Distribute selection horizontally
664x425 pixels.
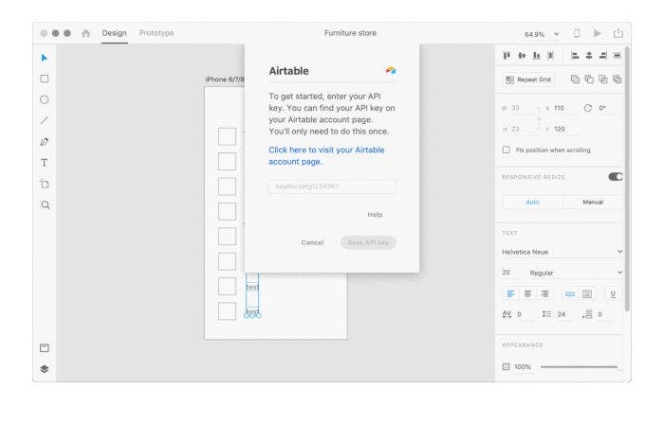[617, 55]
